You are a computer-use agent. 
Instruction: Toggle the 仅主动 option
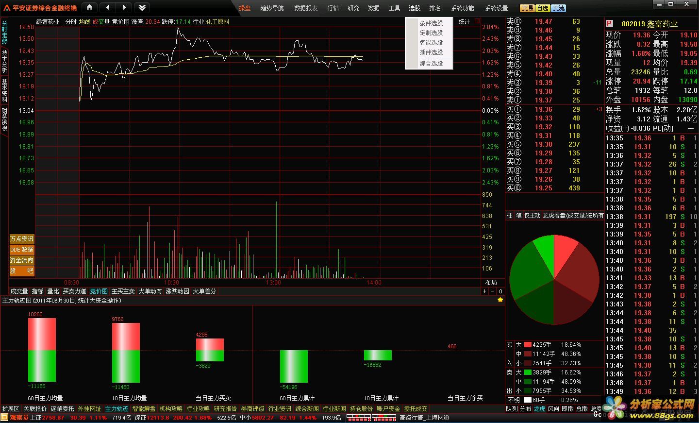533,215
